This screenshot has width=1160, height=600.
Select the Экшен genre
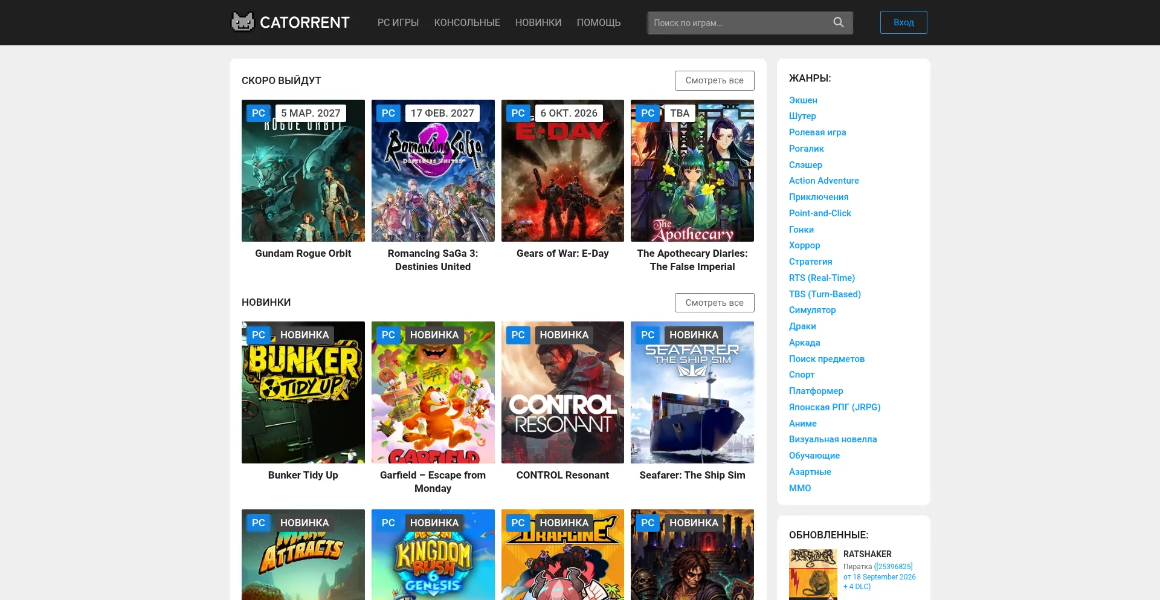tap(803, 100)
